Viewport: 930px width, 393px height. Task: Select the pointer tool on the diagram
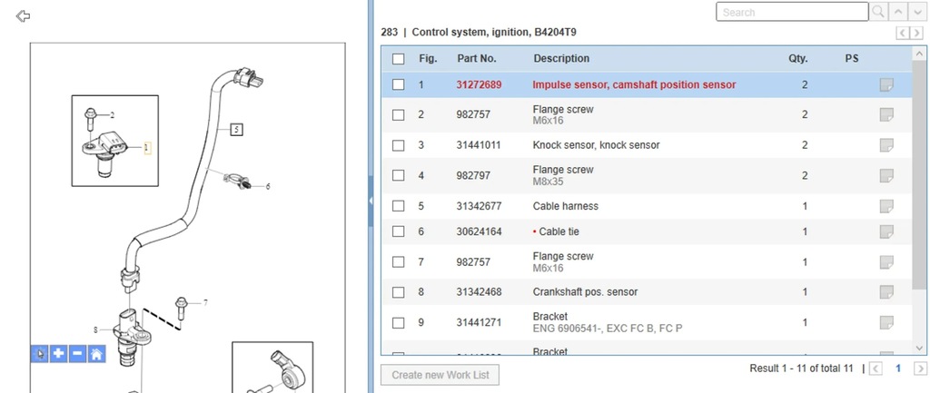coord(39,354)
